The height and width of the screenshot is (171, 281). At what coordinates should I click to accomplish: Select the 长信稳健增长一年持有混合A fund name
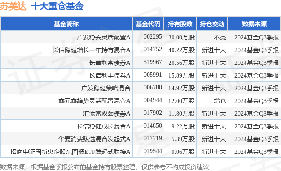tap(91, 50)
